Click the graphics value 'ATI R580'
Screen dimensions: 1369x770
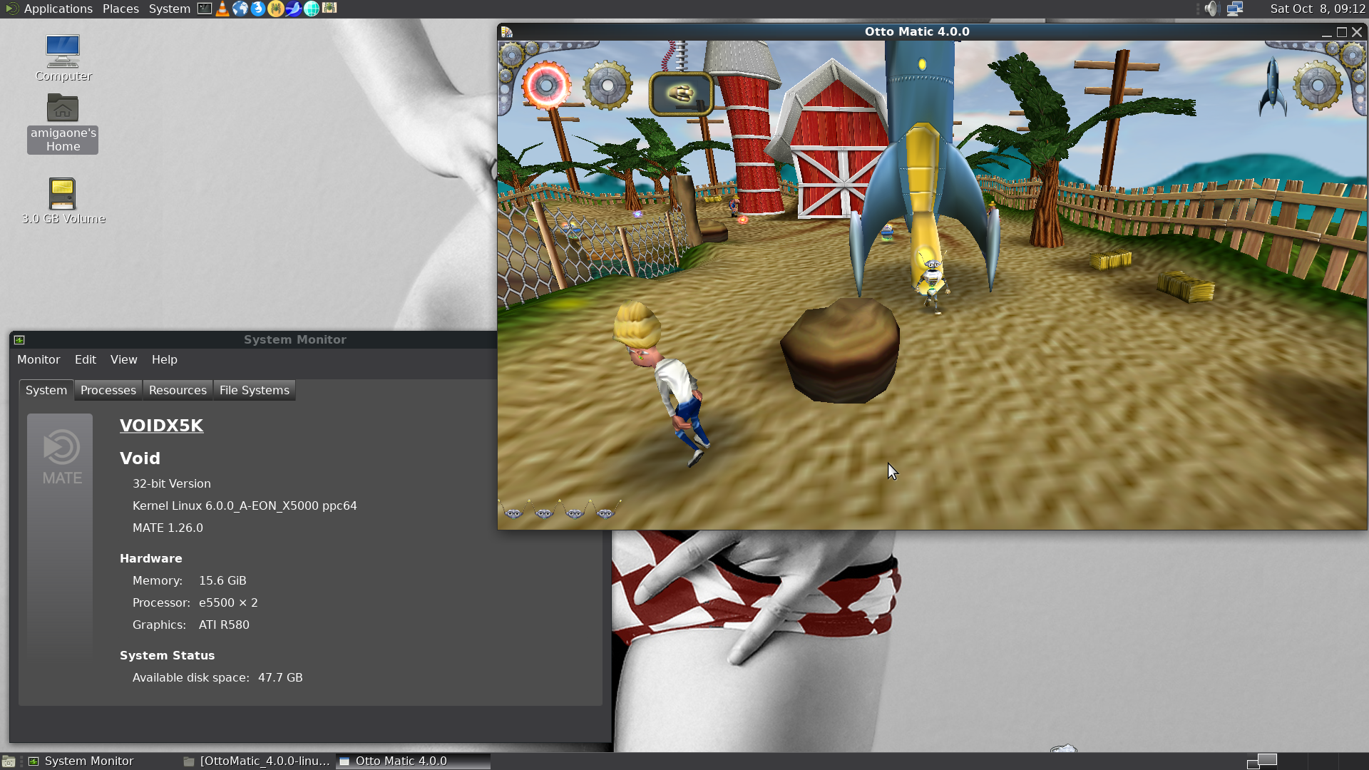coord(224,625)
